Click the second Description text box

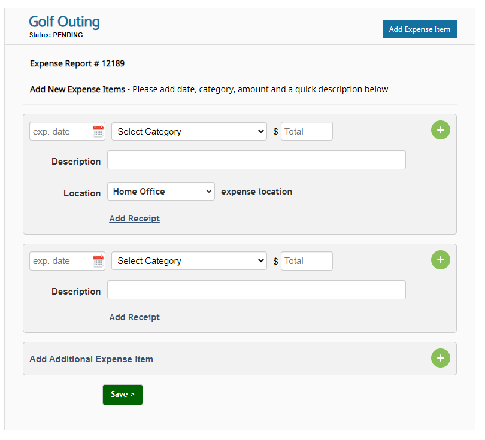point(256,290)
